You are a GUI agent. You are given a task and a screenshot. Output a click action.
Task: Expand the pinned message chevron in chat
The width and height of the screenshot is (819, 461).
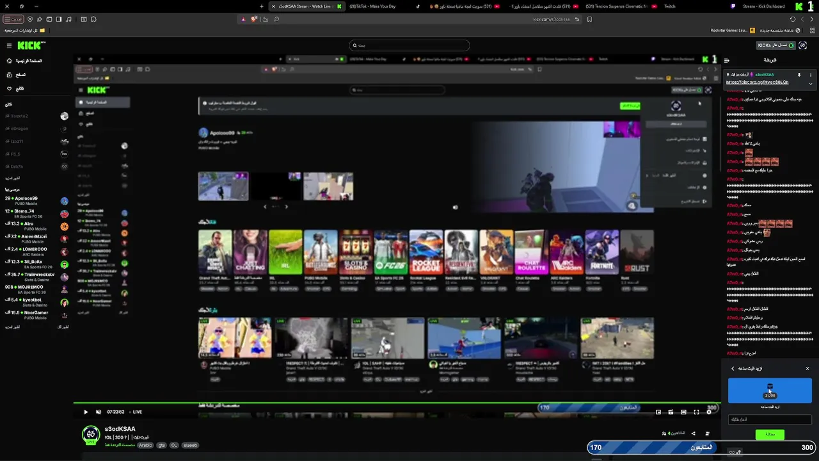[x=811, y=83]
